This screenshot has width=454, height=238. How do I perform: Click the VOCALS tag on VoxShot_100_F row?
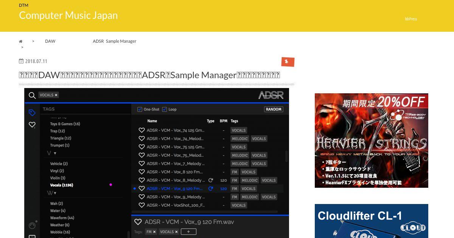(x=239, y=205)
